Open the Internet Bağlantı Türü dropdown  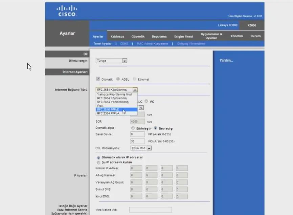(x=135, y=90)
